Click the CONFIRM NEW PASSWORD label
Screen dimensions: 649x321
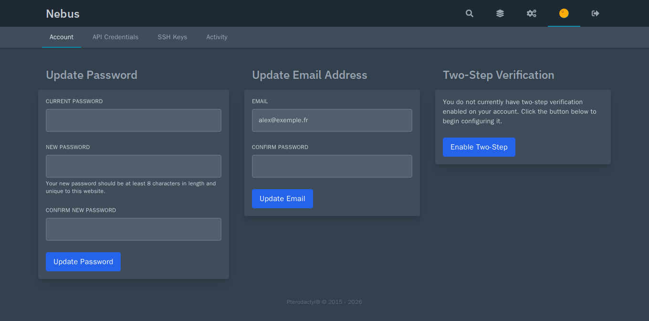pos(81,210)
